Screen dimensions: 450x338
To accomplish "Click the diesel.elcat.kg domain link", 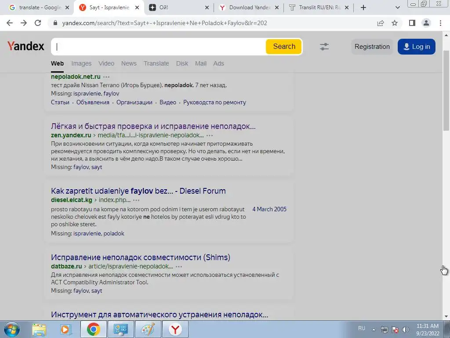I will [72, 200].
